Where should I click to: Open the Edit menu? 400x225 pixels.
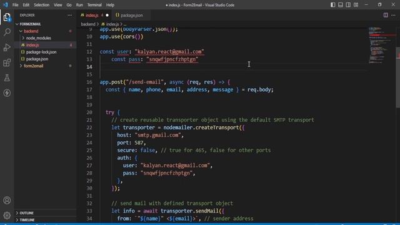26,5
